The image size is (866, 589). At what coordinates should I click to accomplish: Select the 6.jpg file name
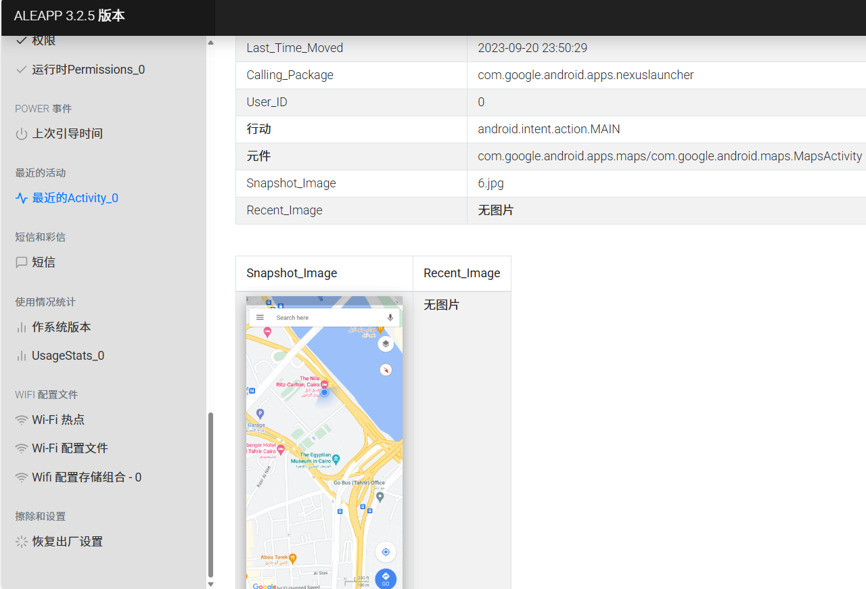(x=491, y=183)
